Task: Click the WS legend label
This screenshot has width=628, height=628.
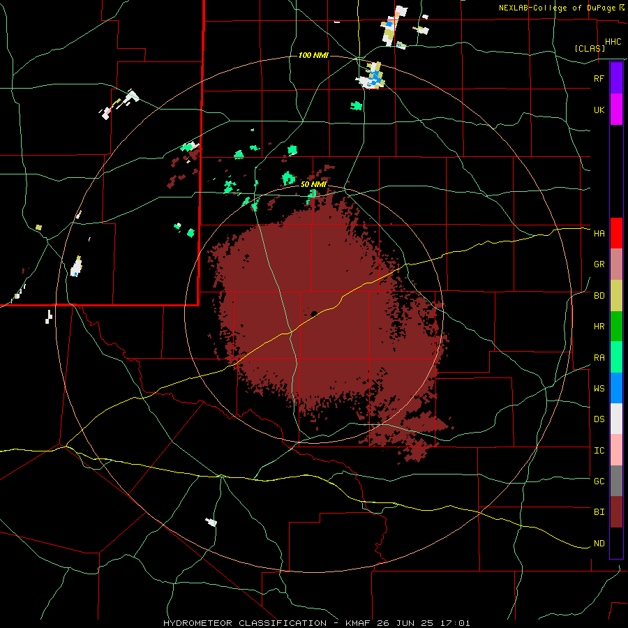Action: [x=599, y=388]
